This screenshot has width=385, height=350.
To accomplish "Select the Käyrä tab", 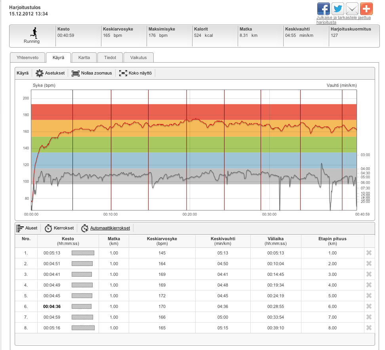I will coord(59,57).
